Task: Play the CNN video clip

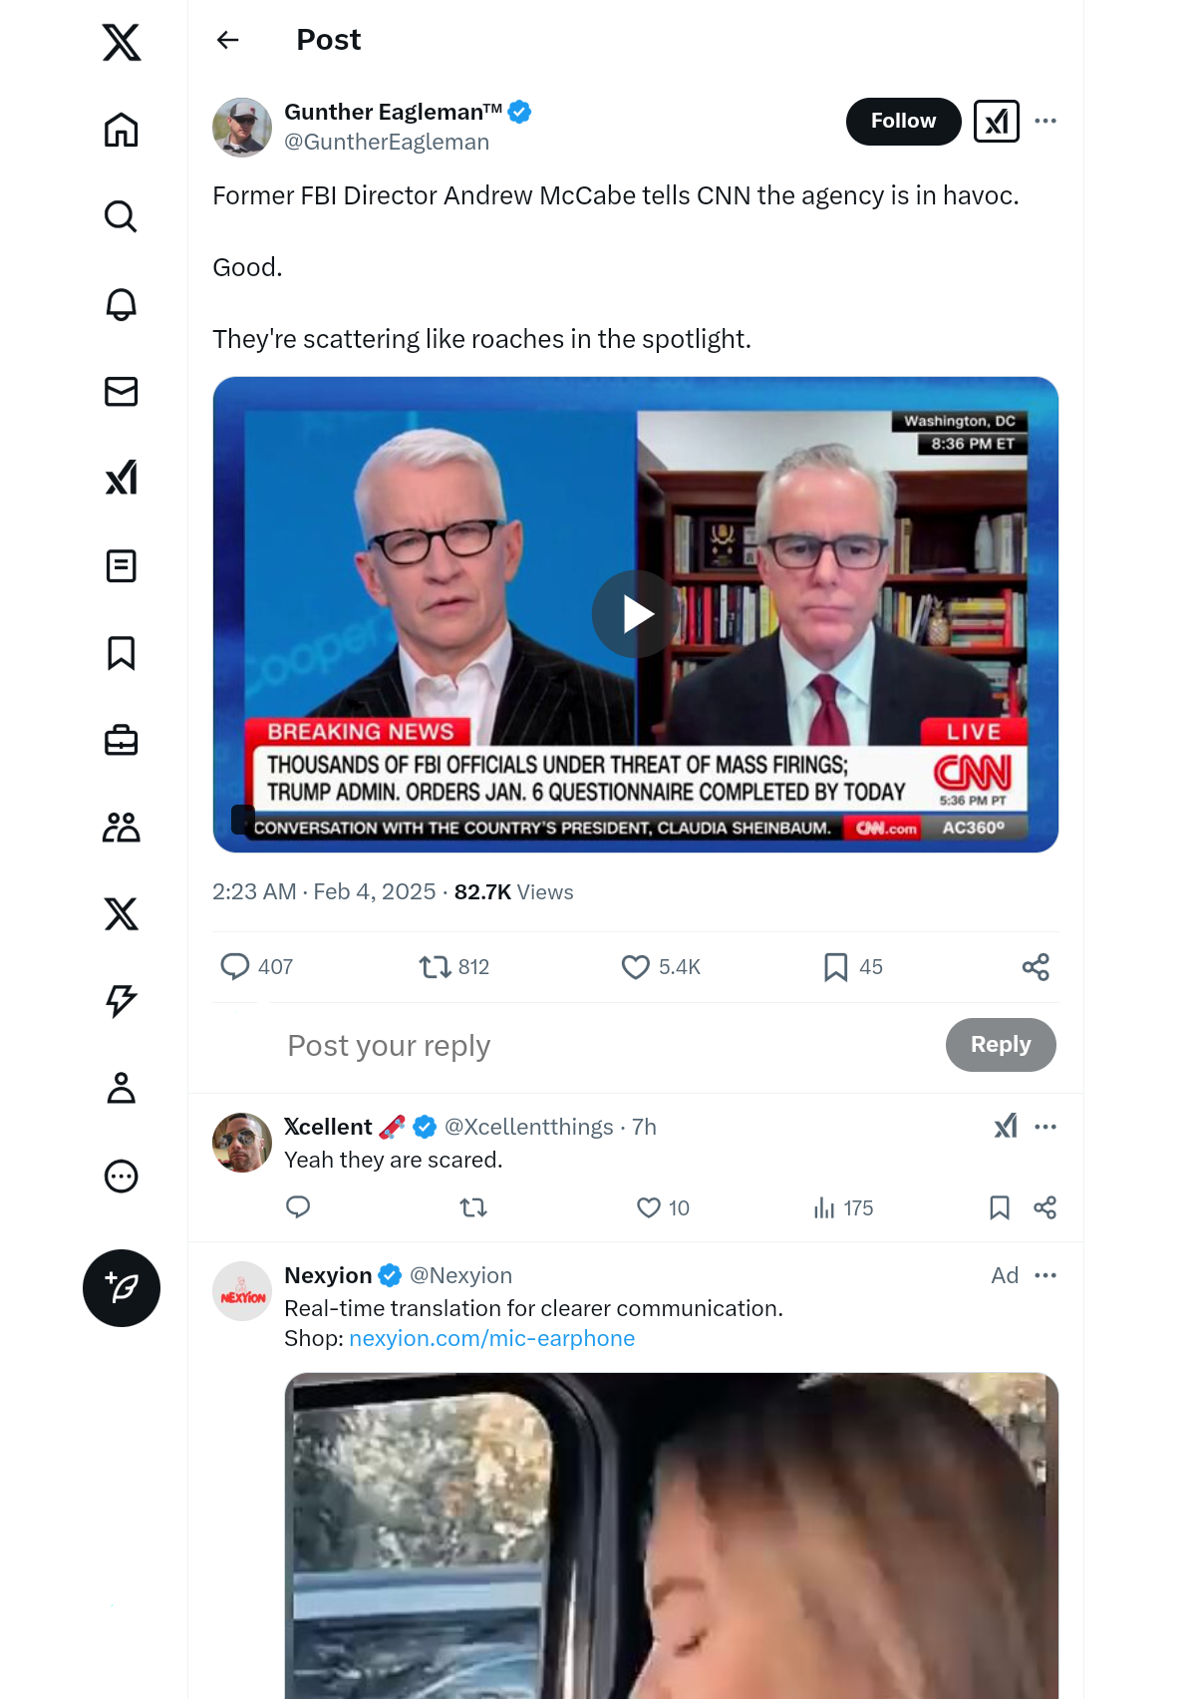Action: point(635,614)
